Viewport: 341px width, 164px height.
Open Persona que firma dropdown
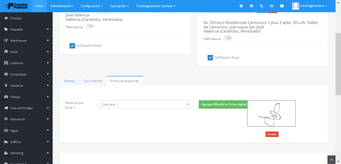point(144,104)
